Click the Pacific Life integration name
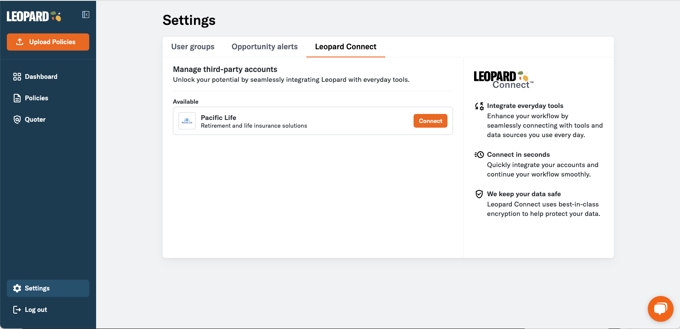Screen dimensions: 680x329 click(x=218, y=117)
